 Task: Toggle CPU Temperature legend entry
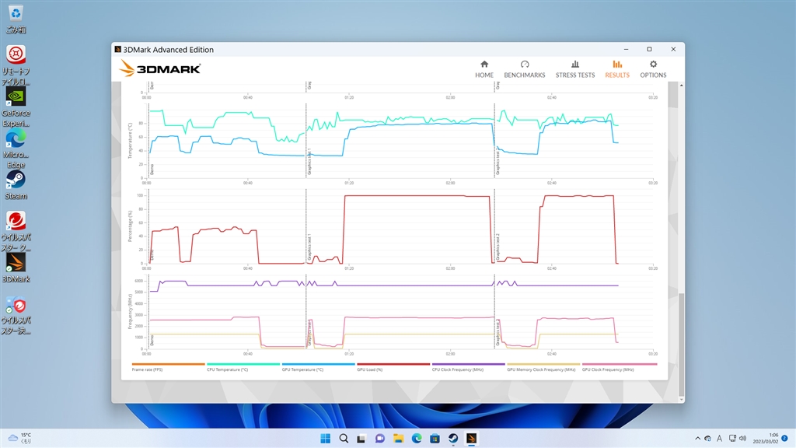[x=243, y=367]
